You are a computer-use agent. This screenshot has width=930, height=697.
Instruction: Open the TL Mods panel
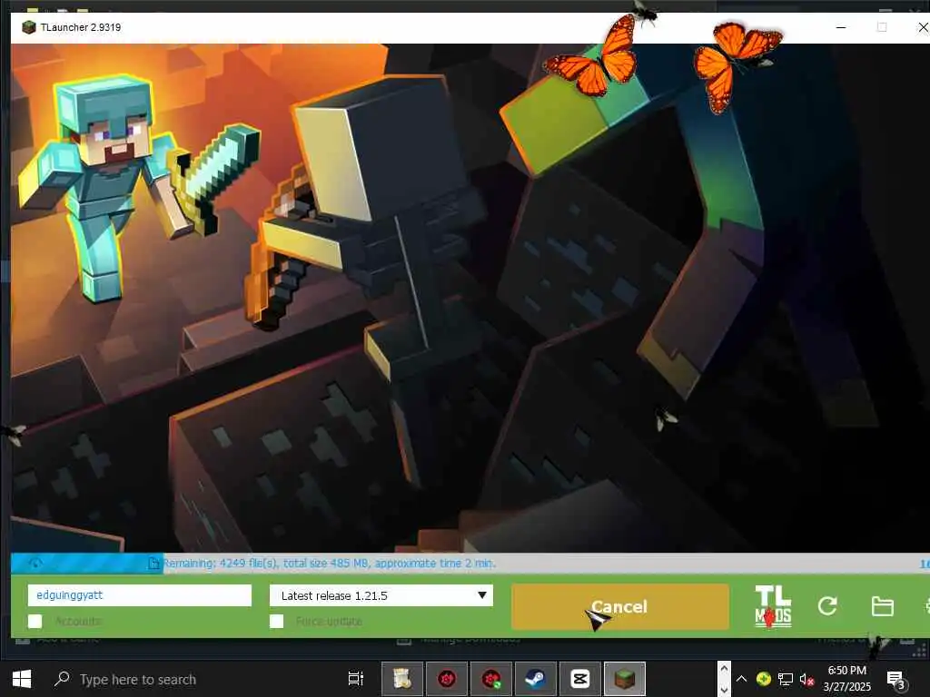773,606
